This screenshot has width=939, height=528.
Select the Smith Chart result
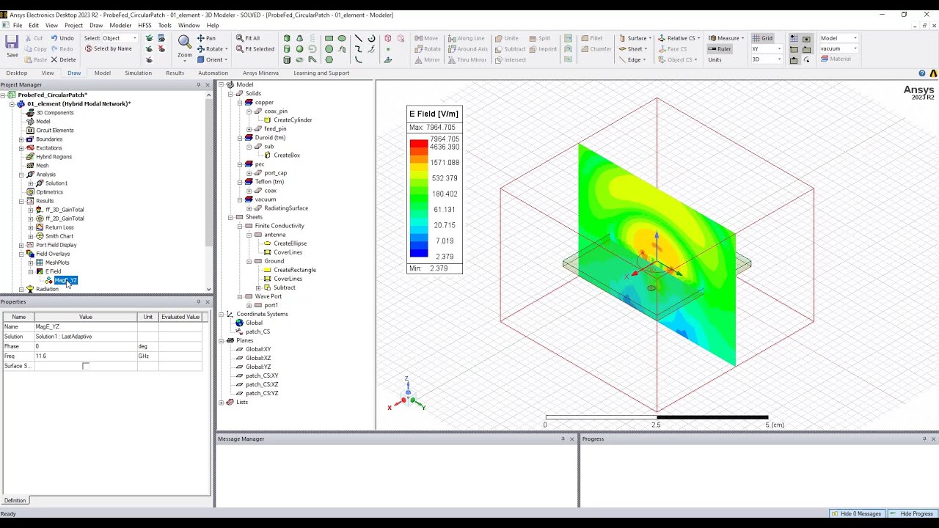pos(59,236)
